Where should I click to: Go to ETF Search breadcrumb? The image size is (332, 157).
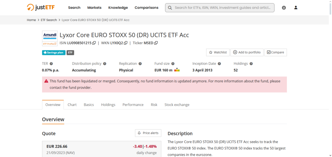click(x=49, y=20)
